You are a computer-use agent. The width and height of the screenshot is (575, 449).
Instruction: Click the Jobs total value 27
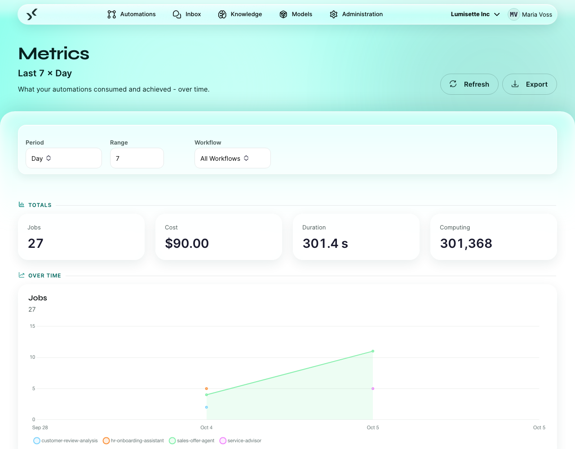35,243
